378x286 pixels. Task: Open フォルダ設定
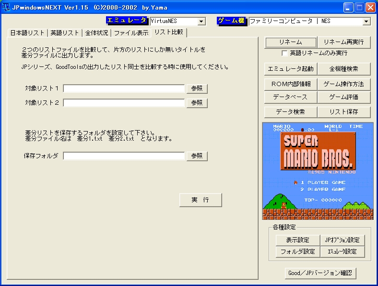point(298,252)
